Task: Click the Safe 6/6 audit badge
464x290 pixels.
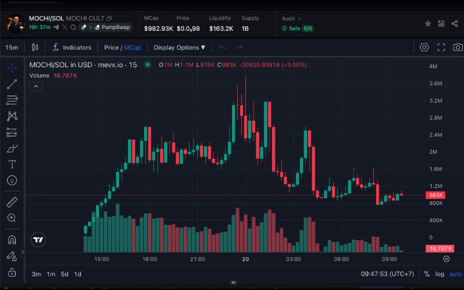Action: [x=298, y=28]
